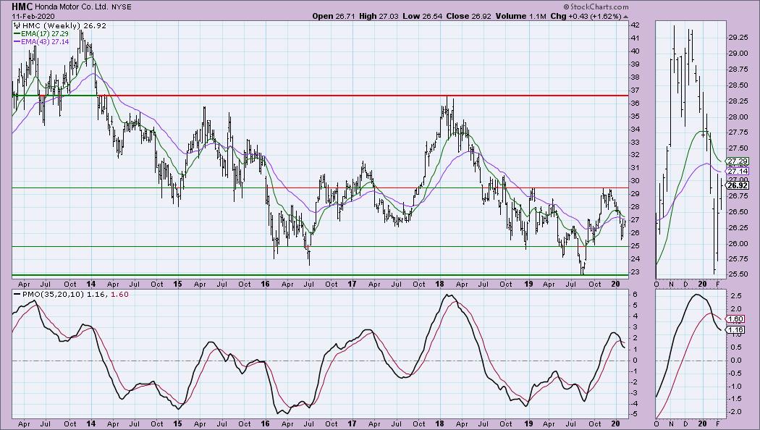Click the NYSE exchange label

[121, 7]
